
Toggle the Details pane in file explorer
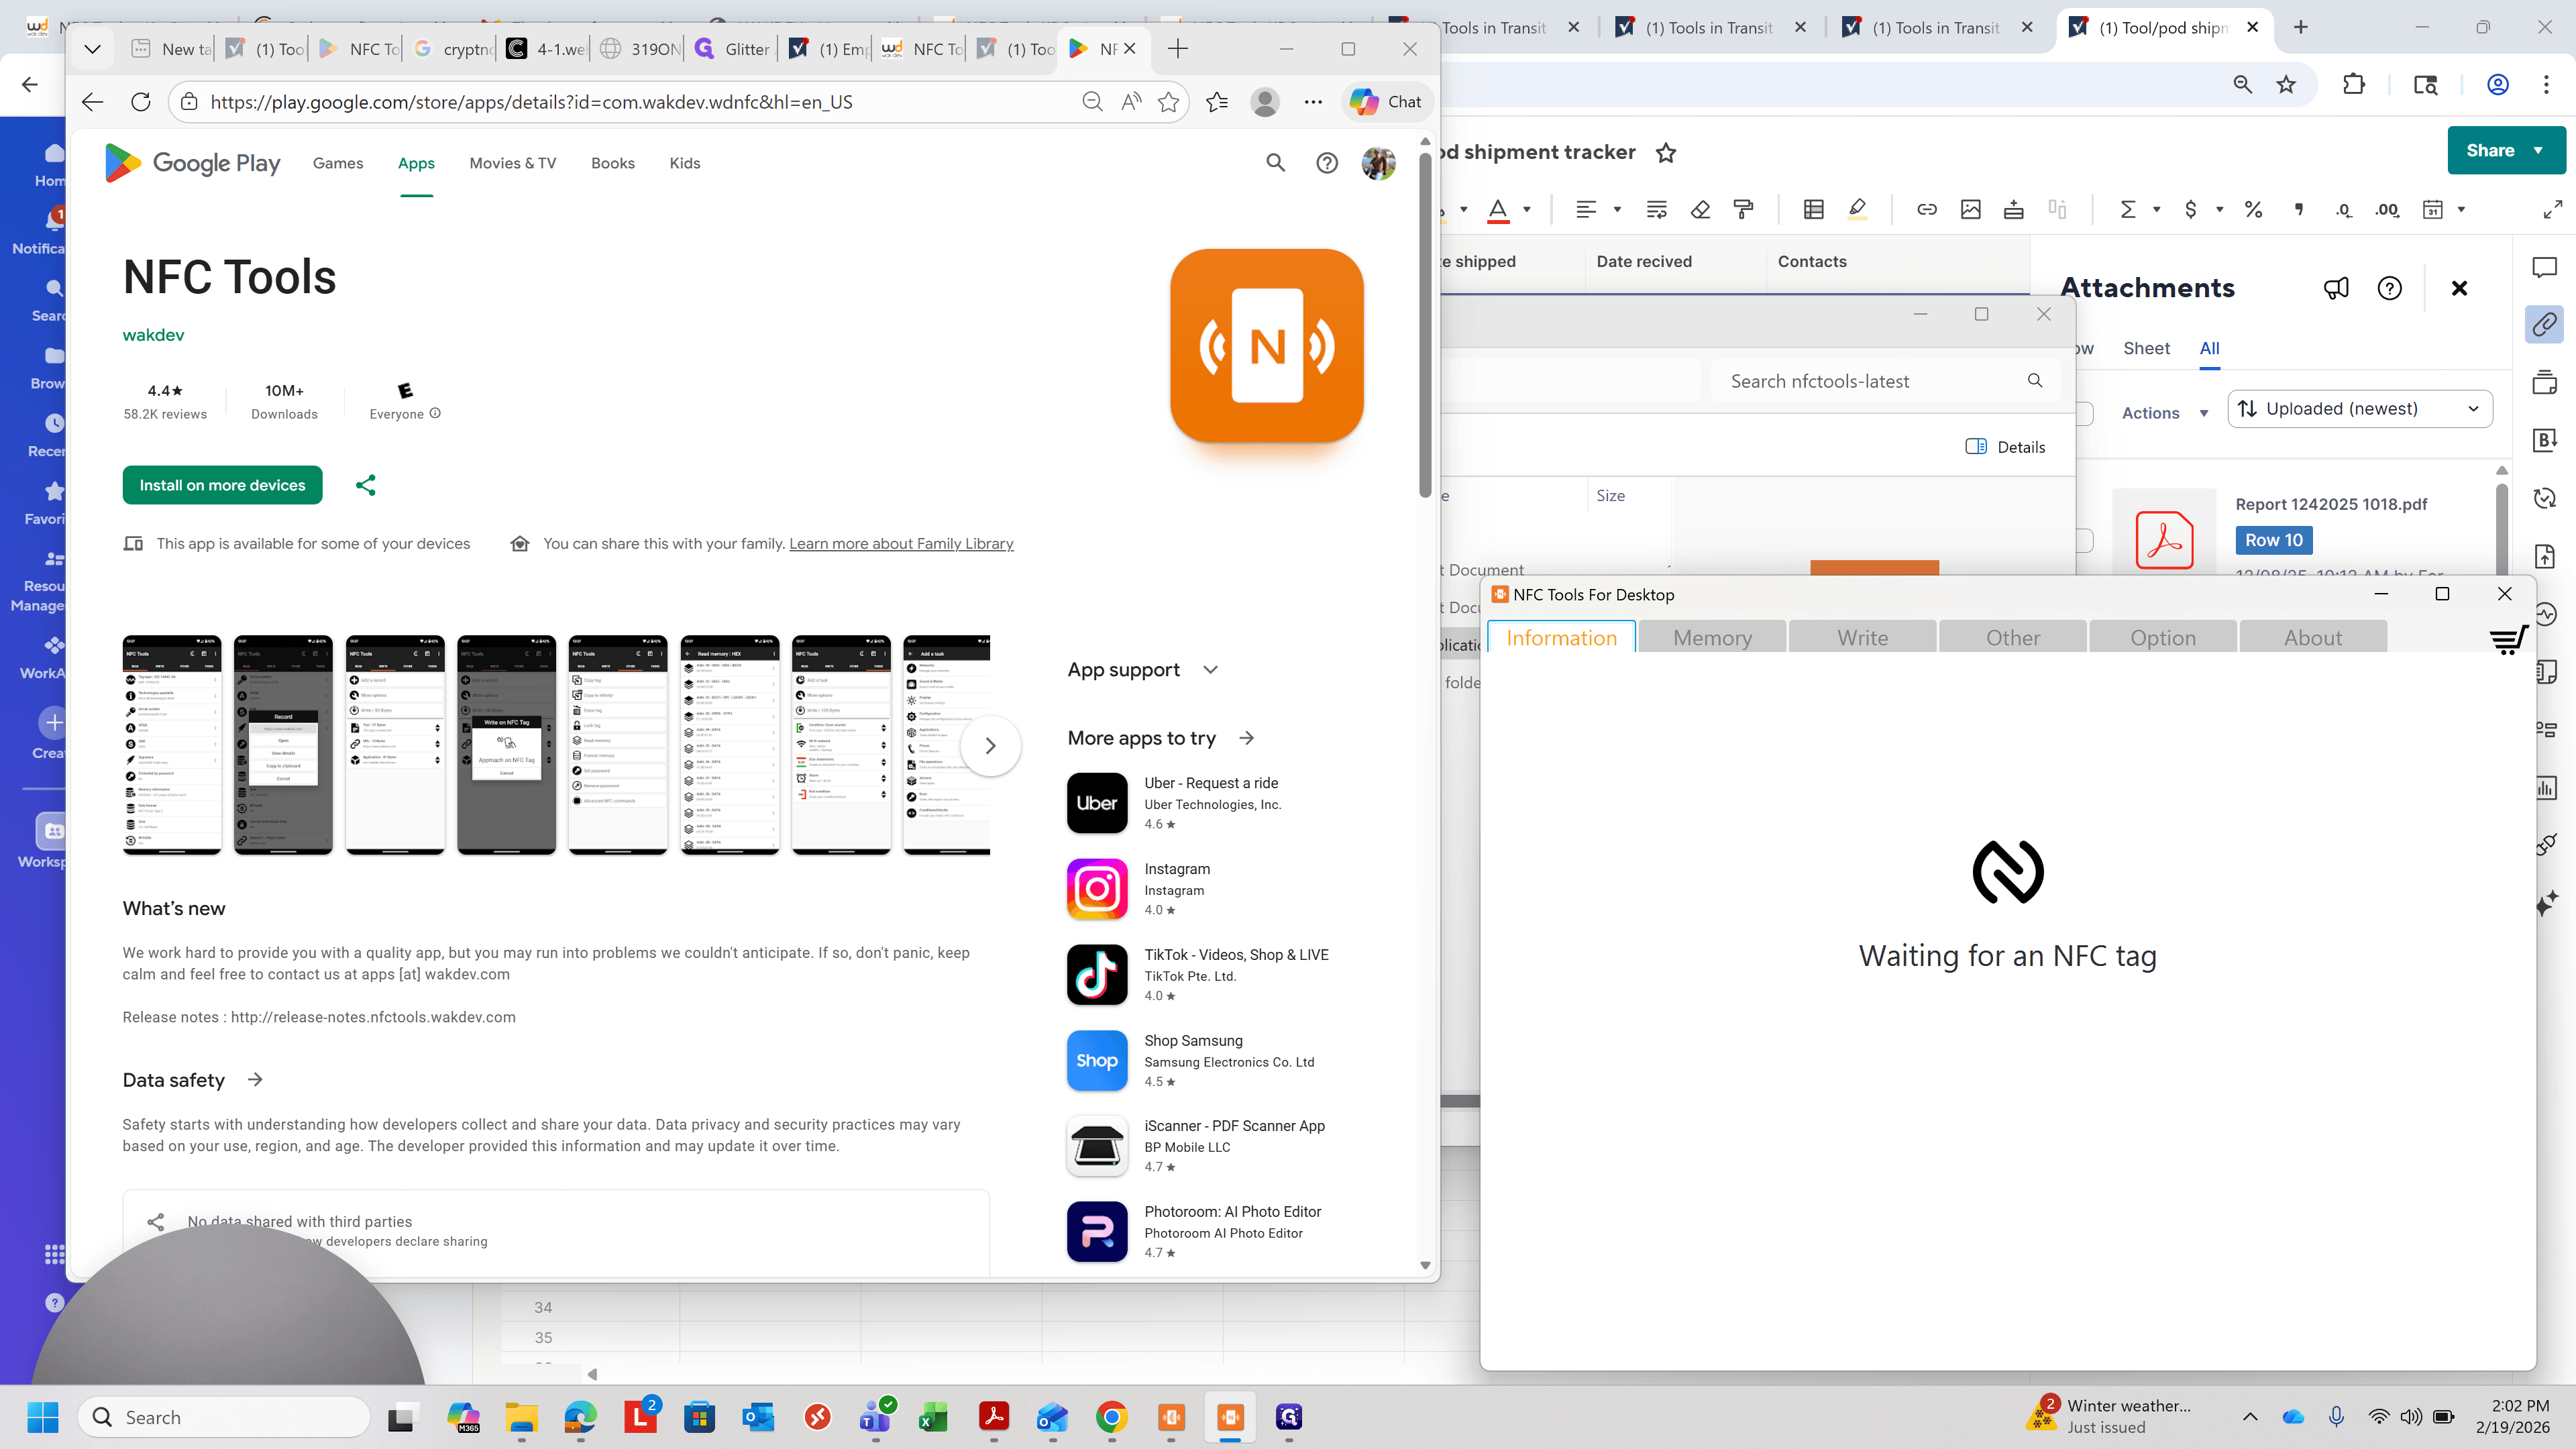click(2005, 447)
